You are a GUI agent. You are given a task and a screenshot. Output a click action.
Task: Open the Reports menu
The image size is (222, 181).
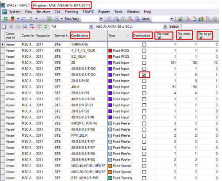click(x=104, y=12)
